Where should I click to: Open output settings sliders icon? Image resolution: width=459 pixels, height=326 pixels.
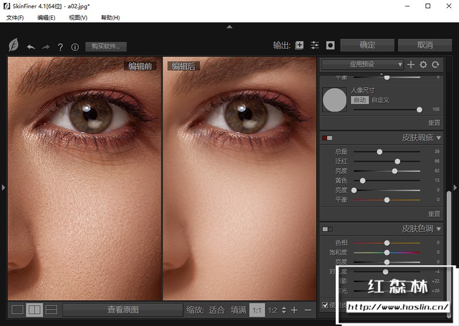click(315, 45)
